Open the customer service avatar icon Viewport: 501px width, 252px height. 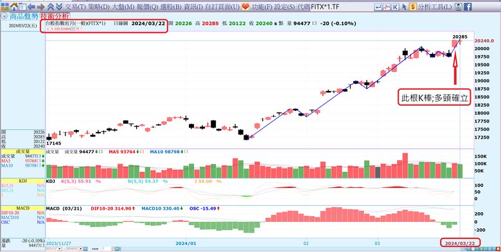(x=459, y=6)
